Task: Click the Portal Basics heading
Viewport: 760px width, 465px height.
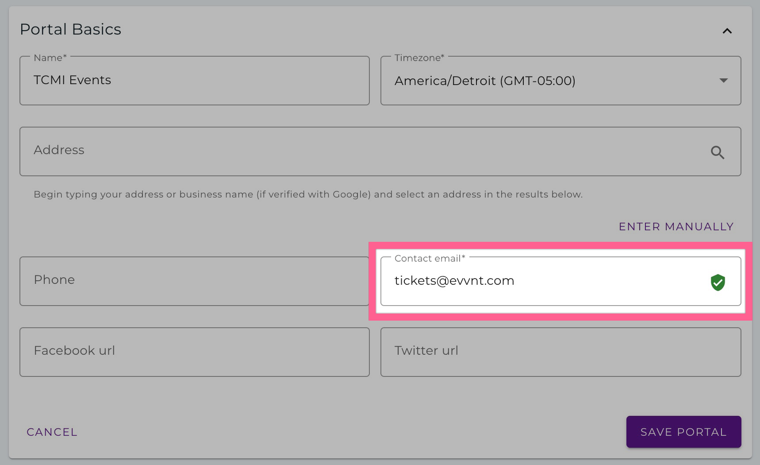Action: 70,29
